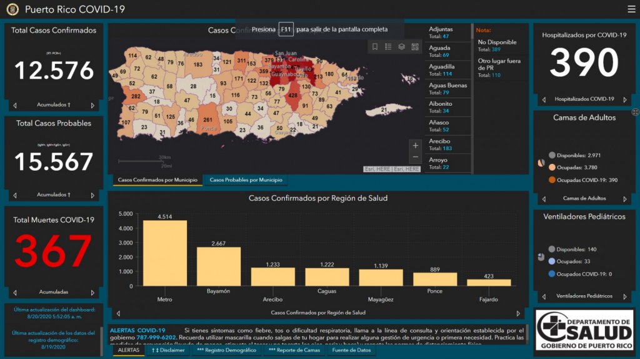Open the Reporte de Camas tab
Screen dimensions: 640x359
point(294,350)
